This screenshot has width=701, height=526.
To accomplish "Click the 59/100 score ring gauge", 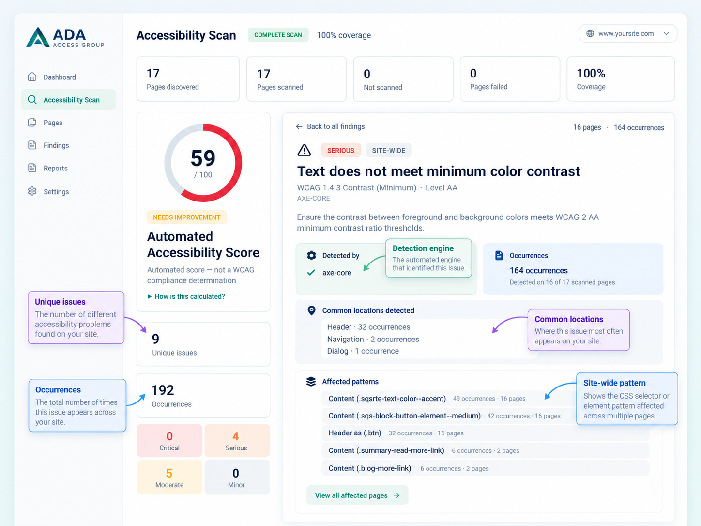I will tap(203, 163).
